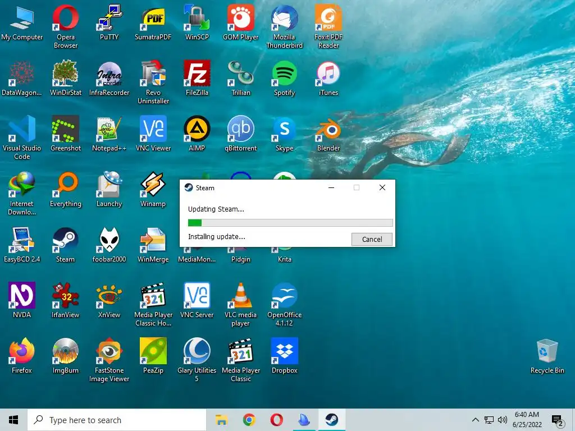The height and width of the screenshot is (431, 575).
Task: Select the VNC Viewer desktop icon
Action: point(153,134)
